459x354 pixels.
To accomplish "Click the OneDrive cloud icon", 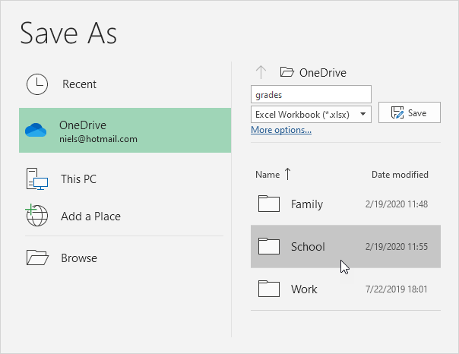I will click(x=36, y=130).
